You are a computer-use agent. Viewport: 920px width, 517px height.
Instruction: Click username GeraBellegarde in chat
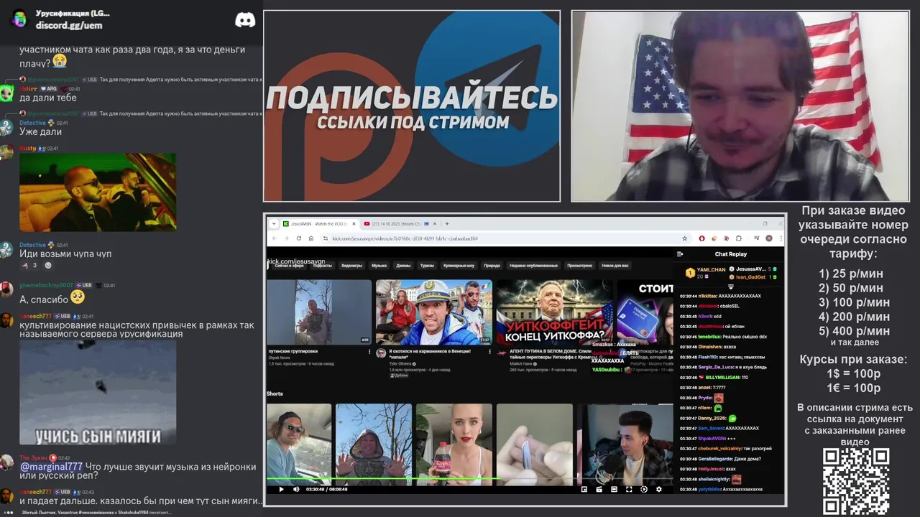pyautogui.click(x=714, y=458)
